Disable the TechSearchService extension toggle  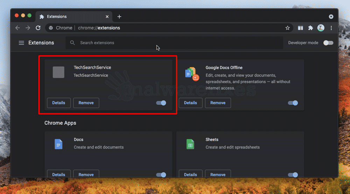pyautogui.click(x=161, y=103)
